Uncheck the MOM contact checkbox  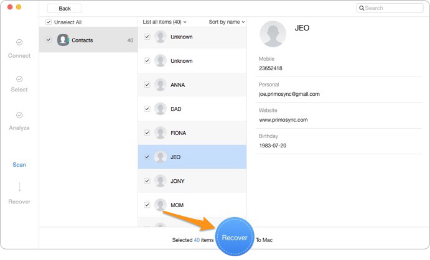tap(147, 205)
